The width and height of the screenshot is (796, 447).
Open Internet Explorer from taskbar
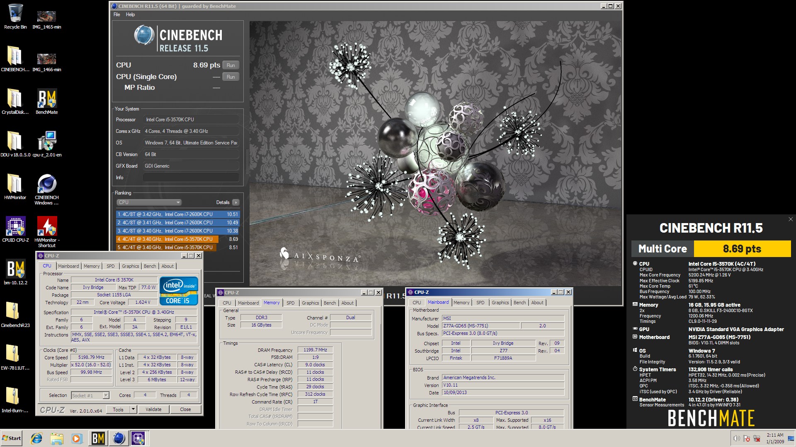[37, 438]
